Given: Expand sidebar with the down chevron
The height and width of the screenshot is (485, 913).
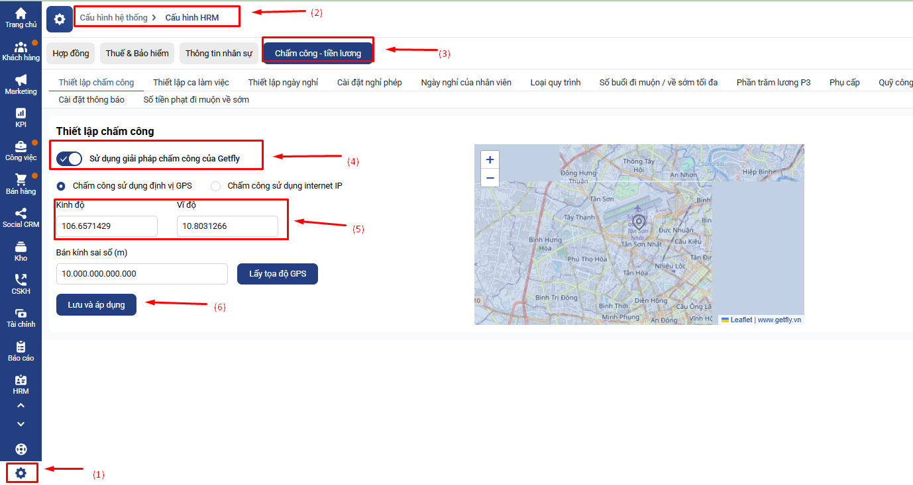Looking at the screenshot, I should 21,424.
